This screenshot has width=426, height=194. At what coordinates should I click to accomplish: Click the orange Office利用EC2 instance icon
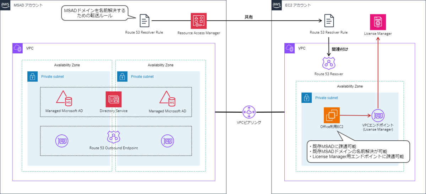click(332, 115)
